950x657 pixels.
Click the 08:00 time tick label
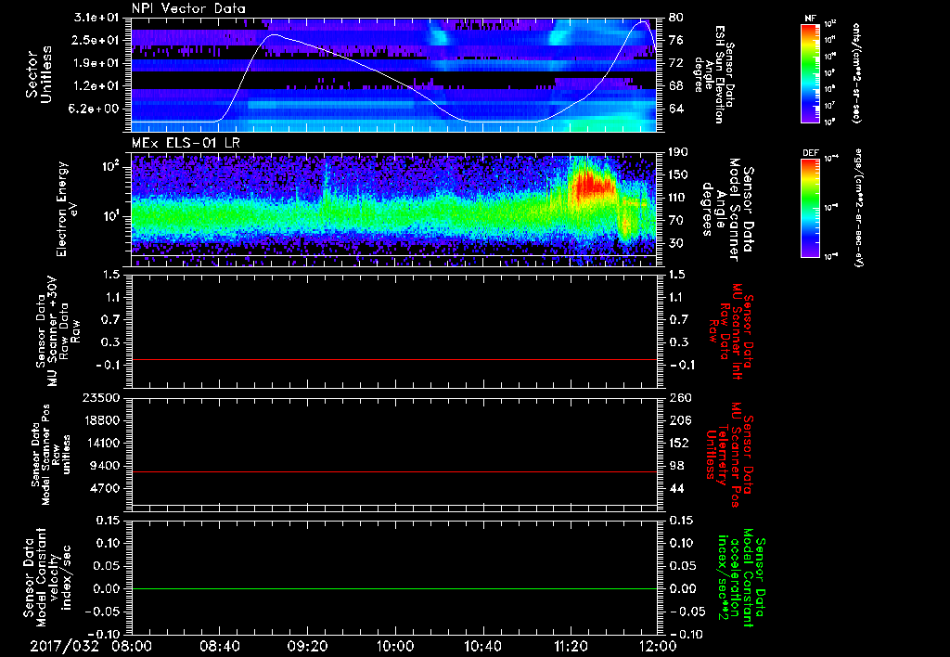click(x=132, y=647)
